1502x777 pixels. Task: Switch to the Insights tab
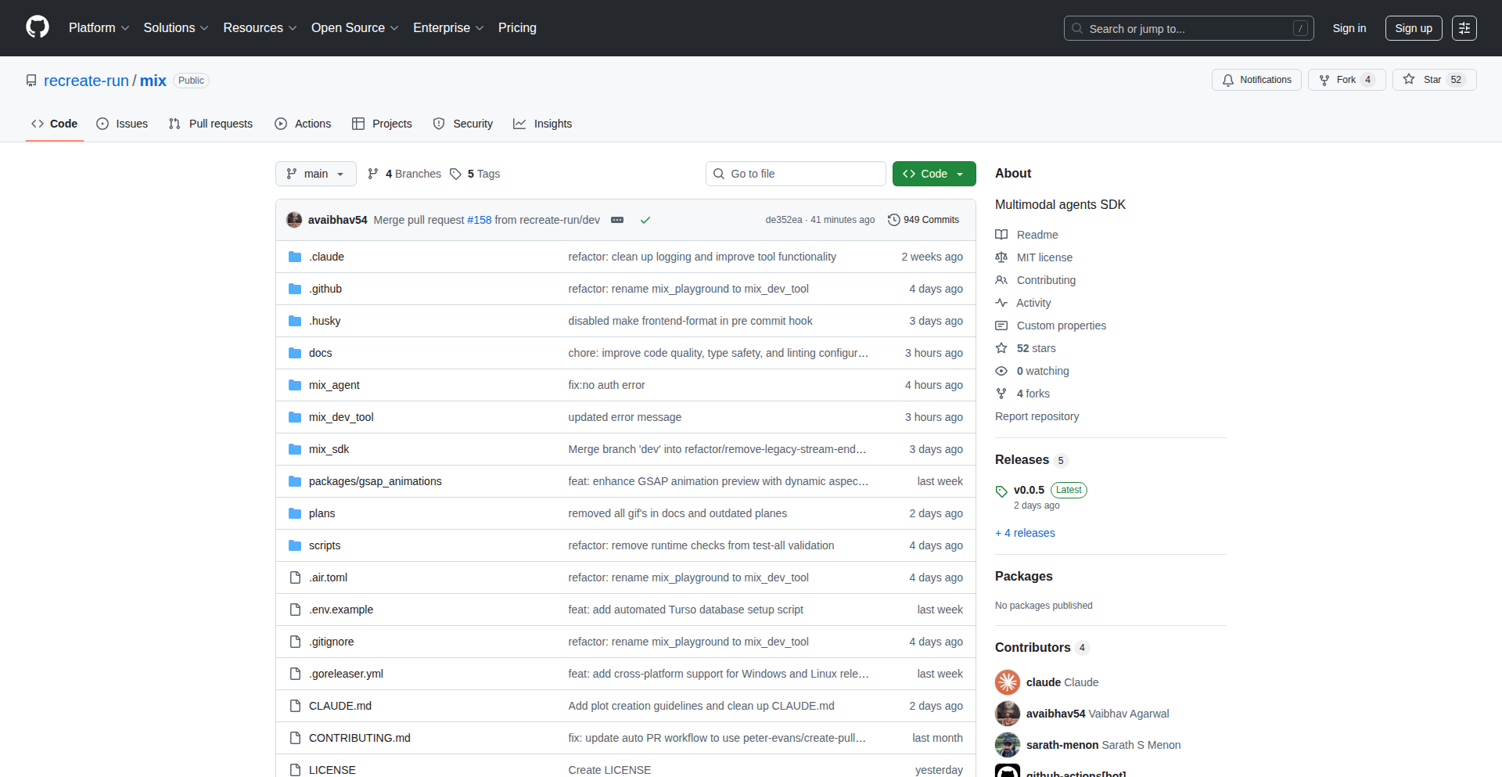[x=543, y=124]
